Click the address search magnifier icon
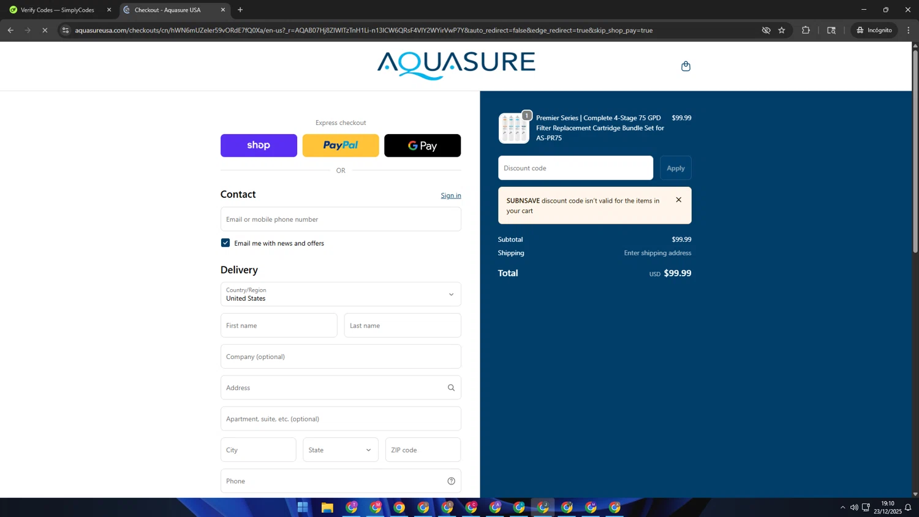Image resolution: width=919 pixels, height=517 pixels. pyautogui.click(x=451, y=388)
